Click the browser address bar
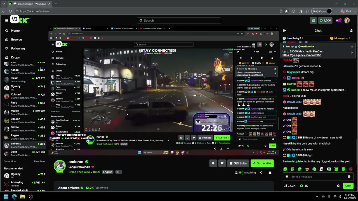This screenshot has height=201, width=358. tap(148, 11)
